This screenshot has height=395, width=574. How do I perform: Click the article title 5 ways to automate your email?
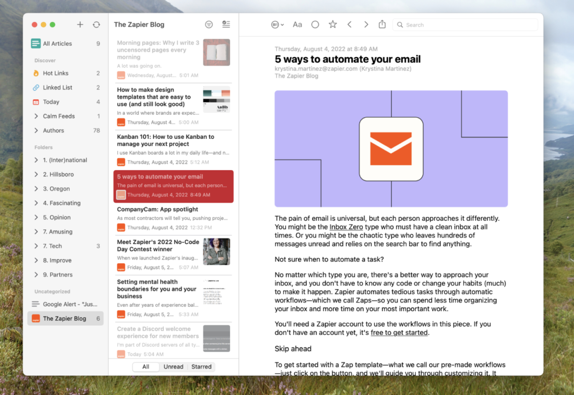pos(348,59)
